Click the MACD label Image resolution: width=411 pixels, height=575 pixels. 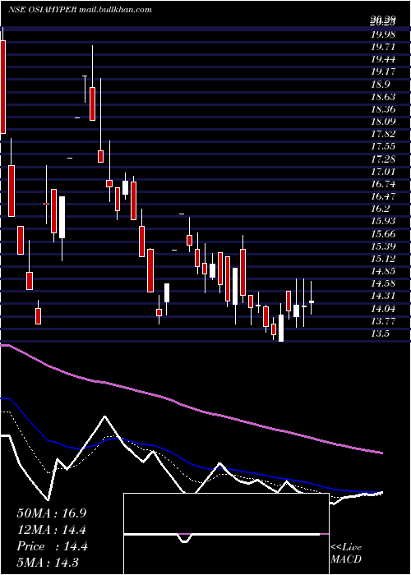point(346,559)
